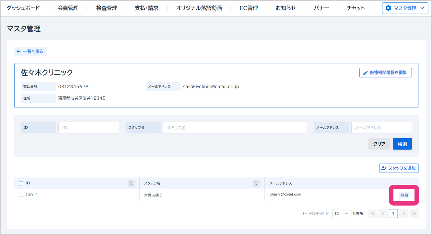The image size is (432, 235).
Task: Switch to the EC管理 menu
Action: point(249,8)
